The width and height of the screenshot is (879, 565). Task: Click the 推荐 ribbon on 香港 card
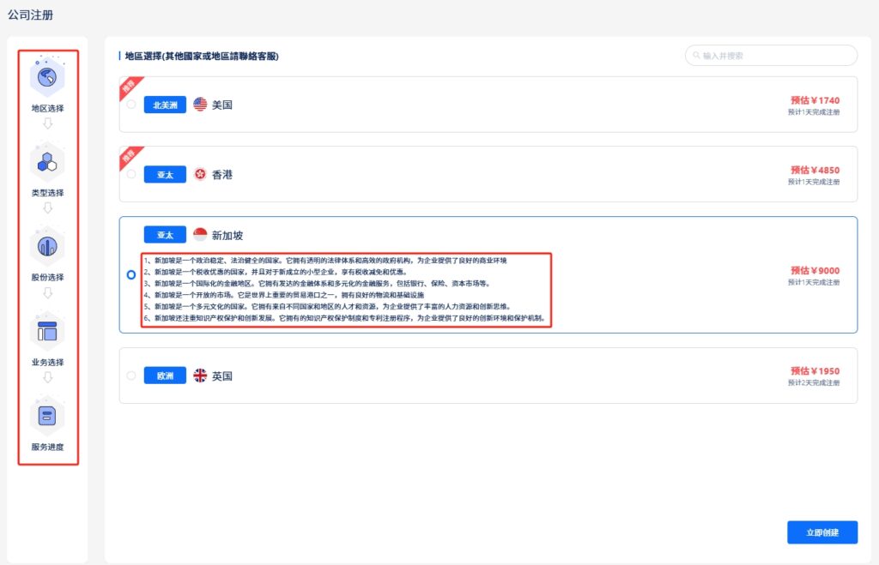[129, 156]
